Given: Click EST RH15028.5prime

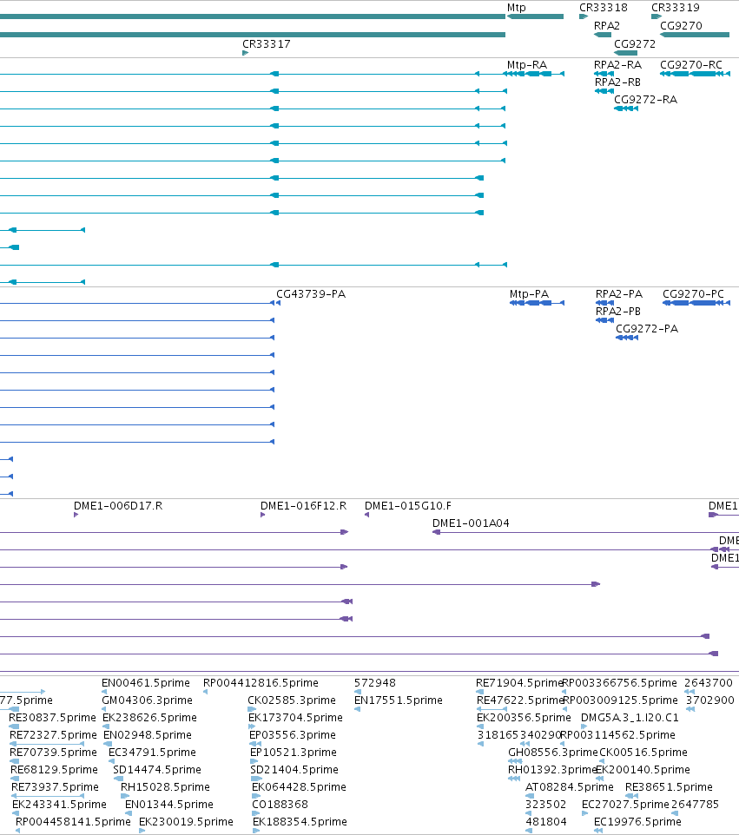Looking at the screenshot, I should [x=165, y=787].
